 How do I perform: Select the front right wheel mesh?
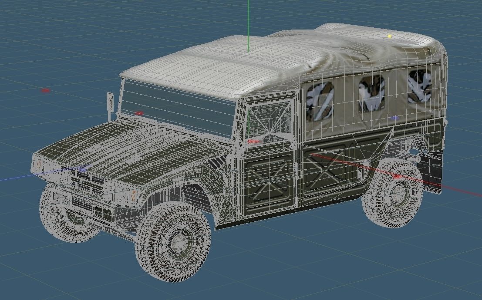tap(173, 241)
